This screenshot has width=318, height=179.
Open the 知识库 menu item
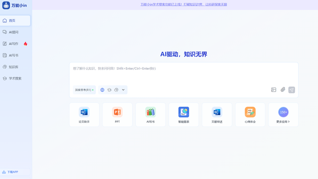15,67
